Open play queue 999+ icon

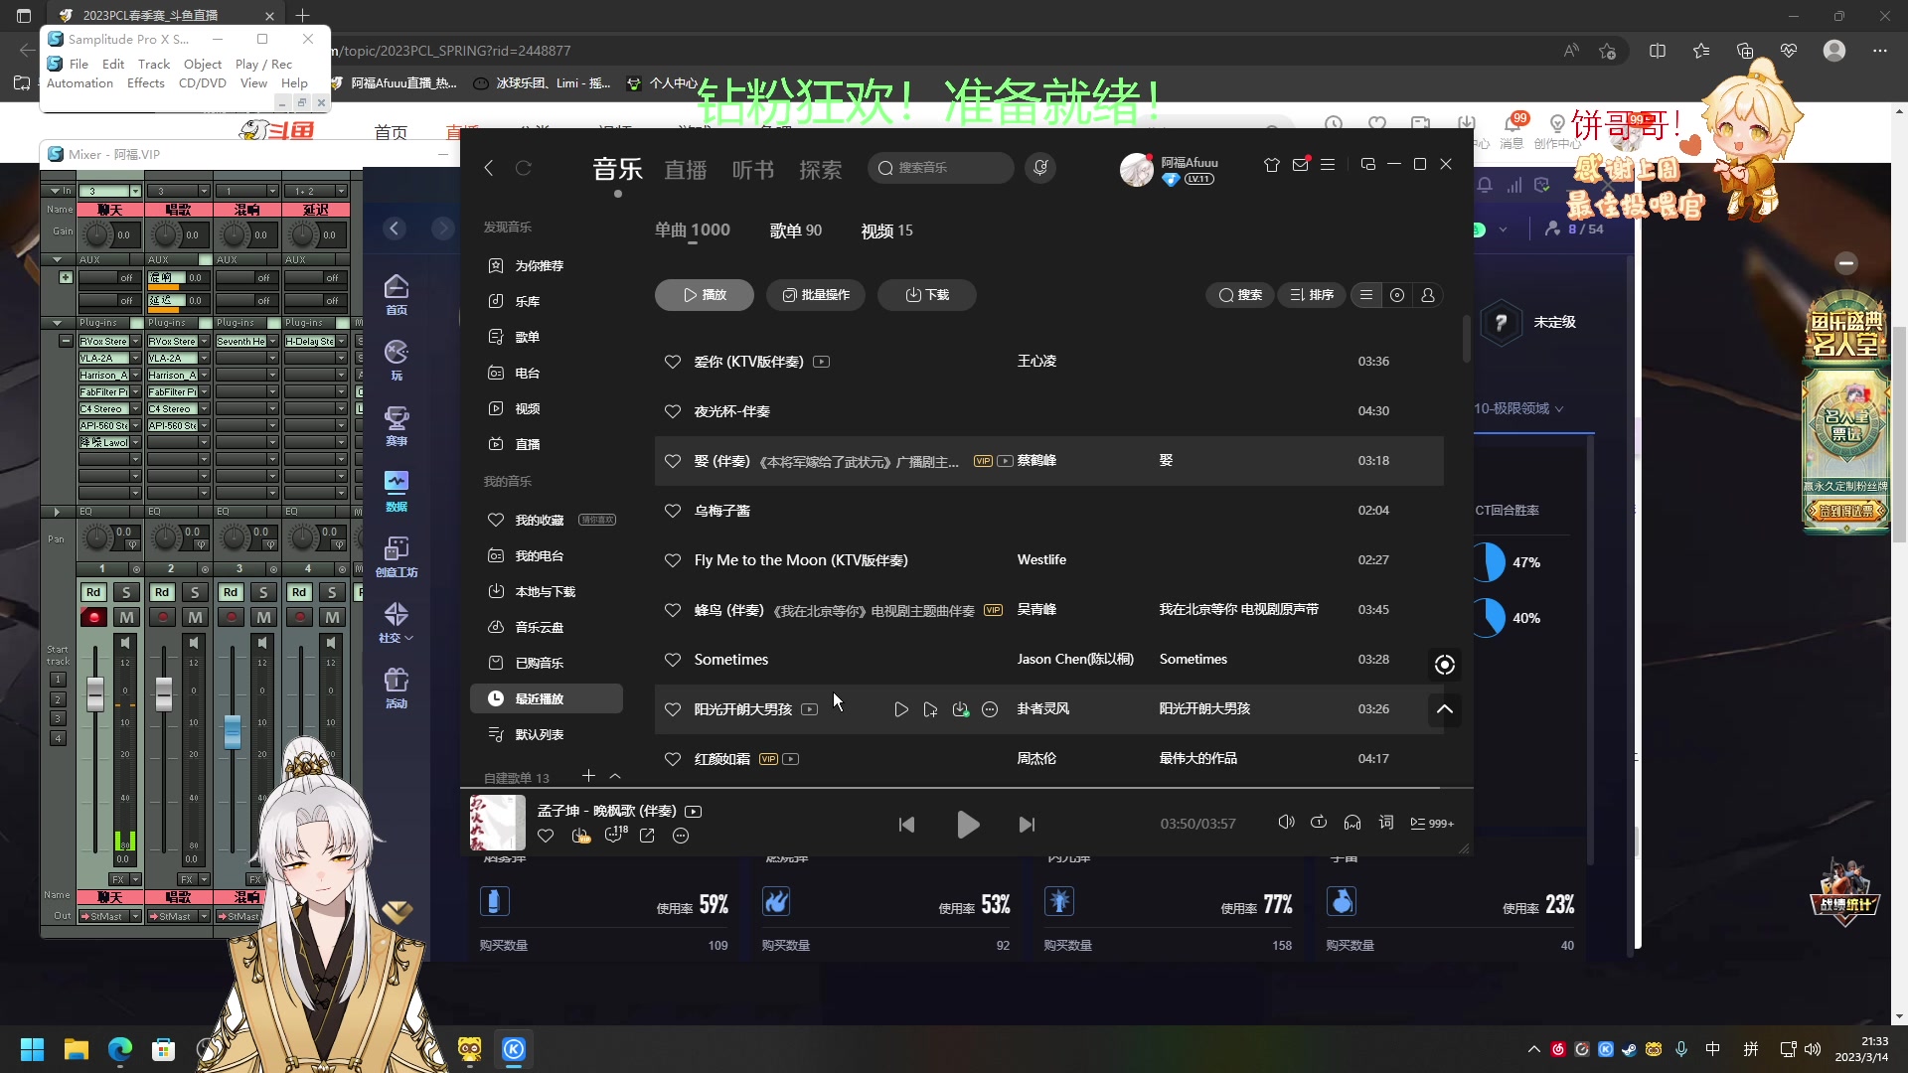tap(1432, 824)
